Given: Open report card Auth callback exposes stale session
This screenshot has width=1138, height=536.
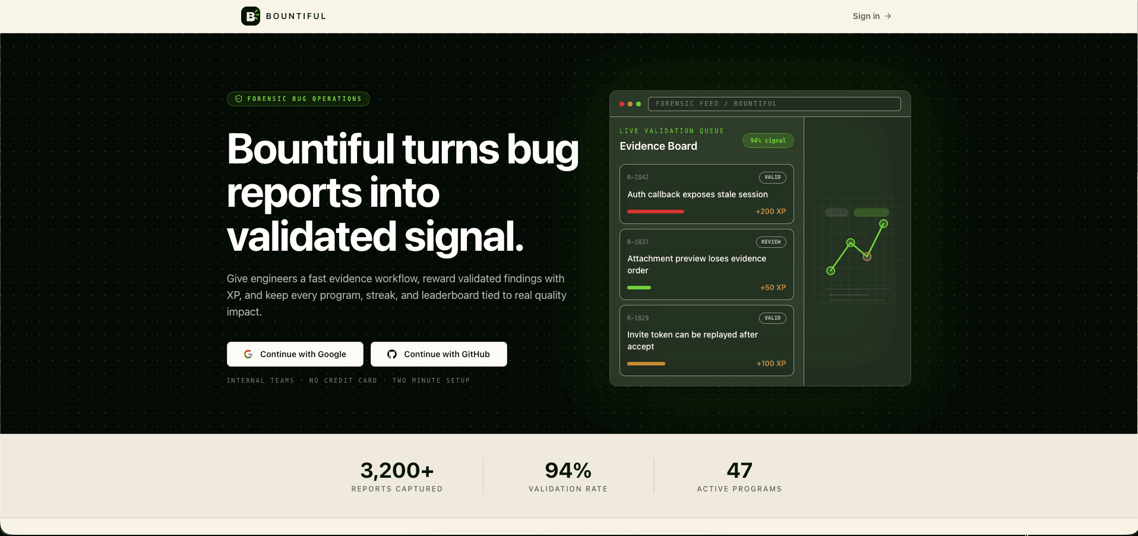Looking at the screenshot, I should click(x=707, y=194).
